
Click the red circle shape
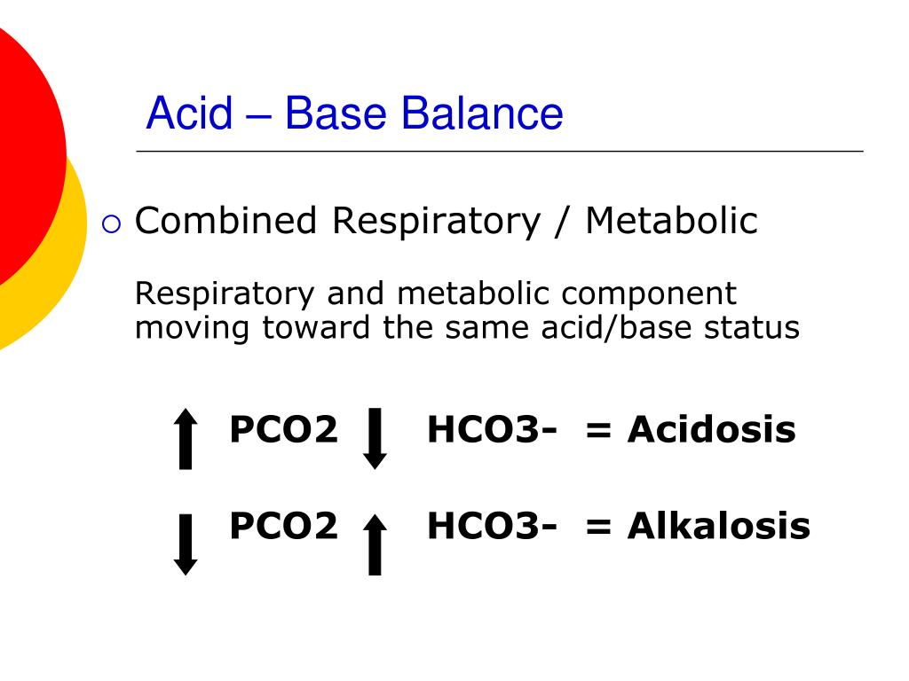click(x=29, y=156)
